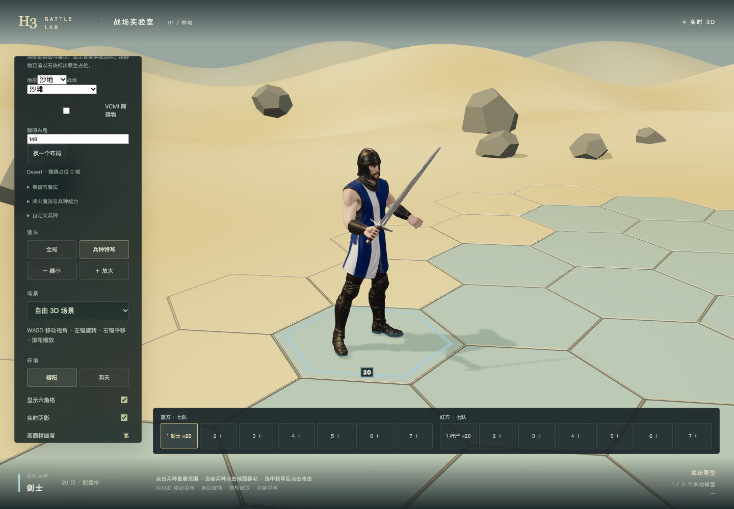Expand the 英雄与魔法 section
The image size is (734, 509).
42,187
